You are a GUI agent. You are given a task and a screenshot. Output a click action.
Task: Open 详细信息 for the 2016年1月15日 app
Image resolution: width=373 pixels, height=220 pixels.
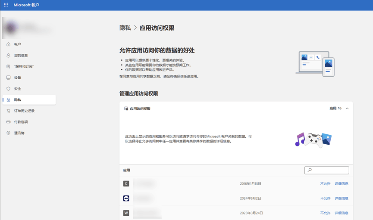click(342, 184)
